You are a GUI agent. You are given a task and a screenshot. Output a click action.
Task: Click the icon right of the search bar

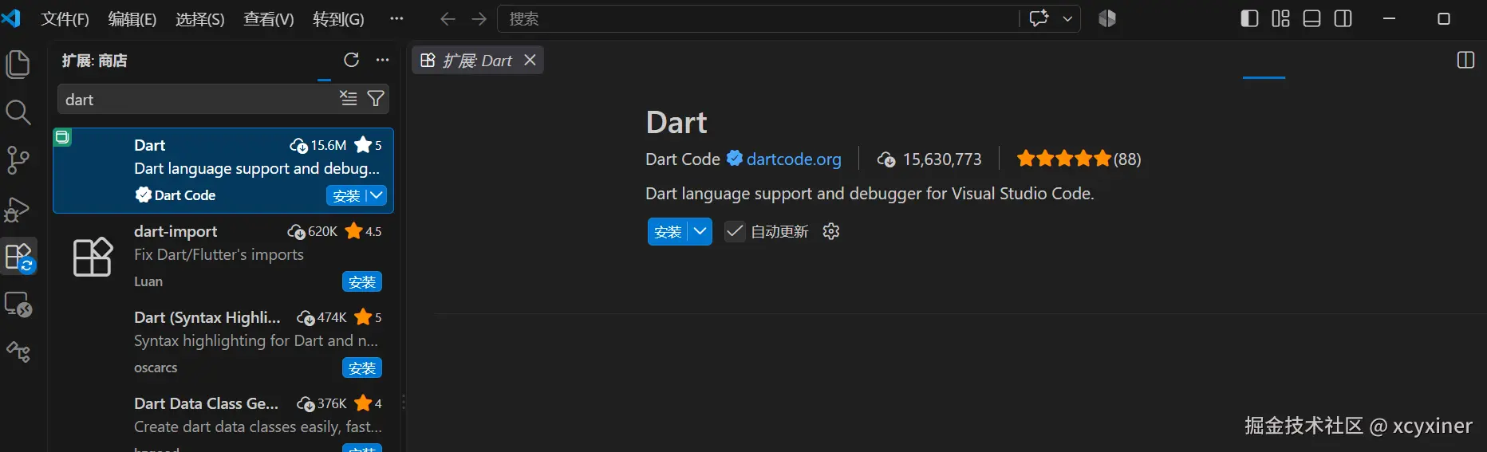point(1107,18)
